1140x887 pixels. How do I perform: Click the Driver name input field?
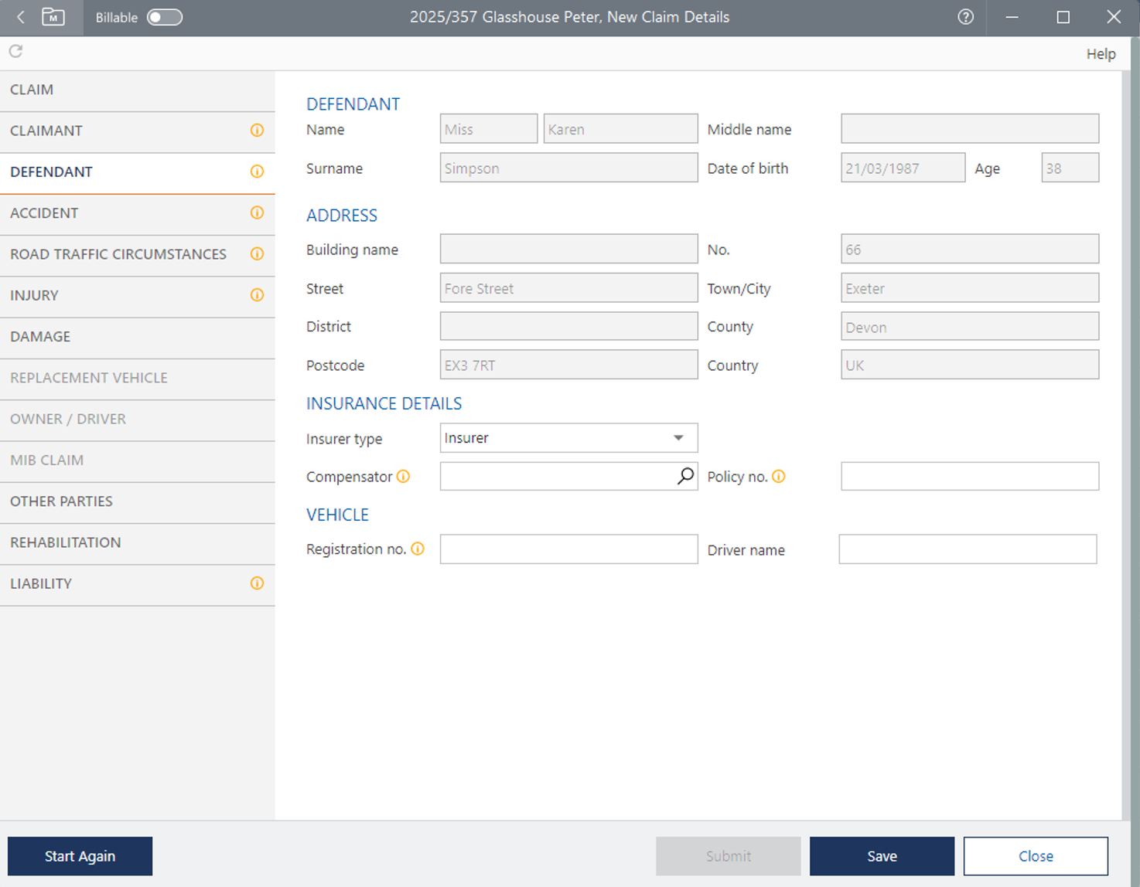pos(967,549)
